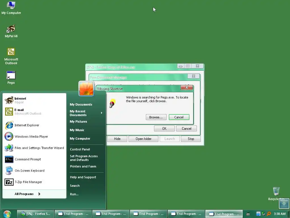Click the orange magnifier tray icon
Image resolution: width=290 pixels, height=218 pixels.
tap(269, 214)
